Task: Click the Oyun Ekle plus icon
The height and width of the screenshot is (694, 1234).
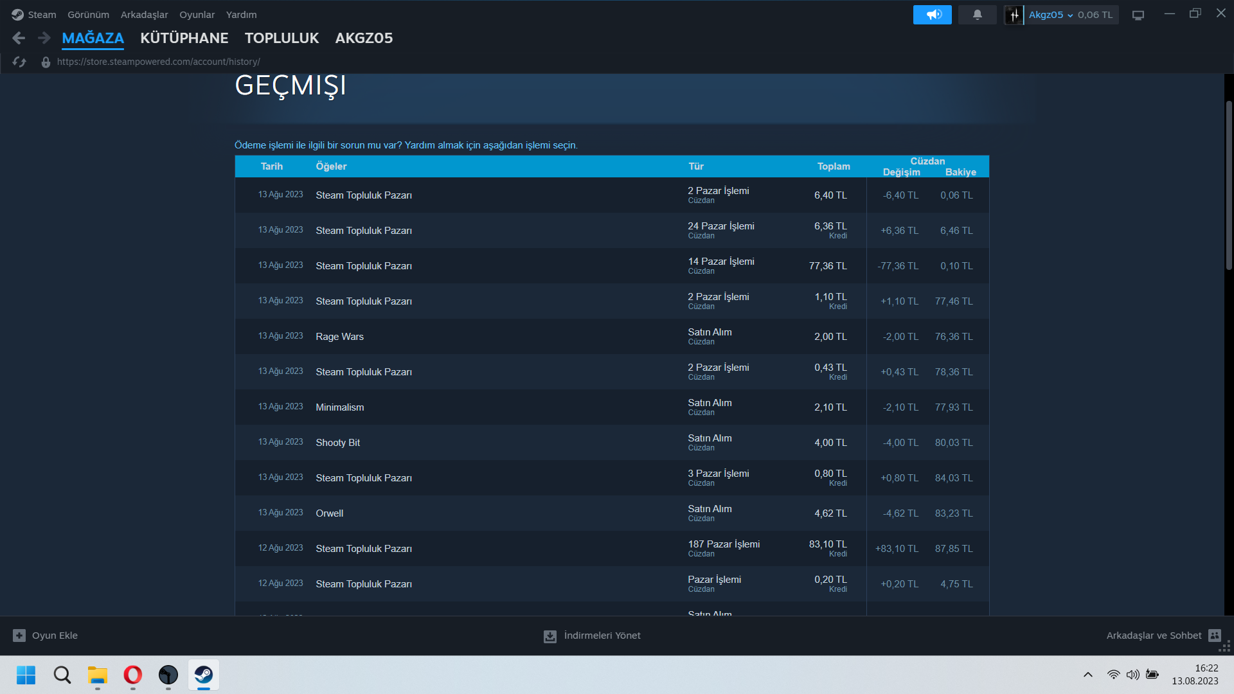Action: pos(19,636)
